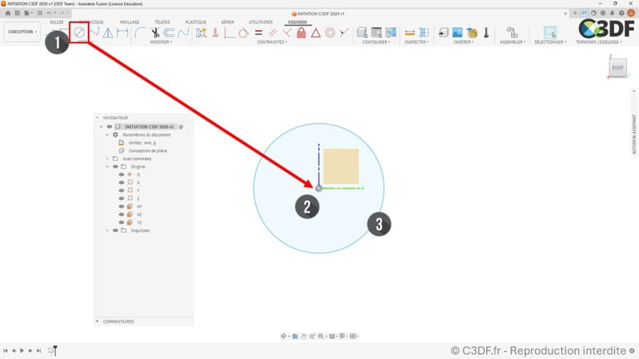
Task: Expand the Esquisses folder
Action: click(107, 230)
